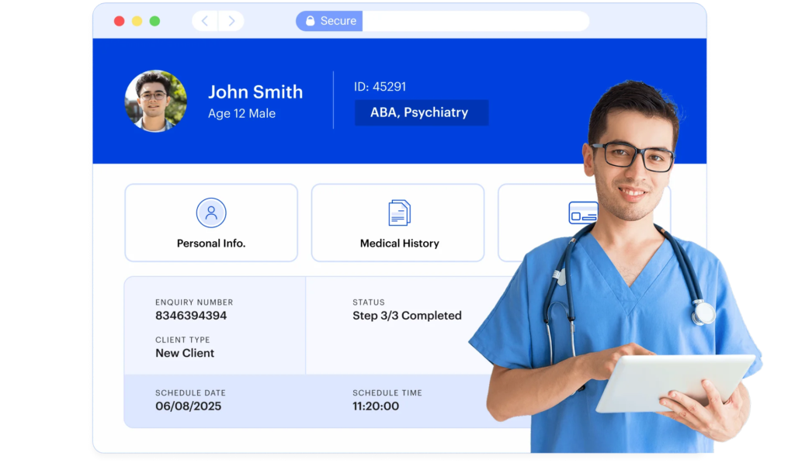The image size is (795, 463).
Task: Open John Smith's profile photo
Action: (x=156, y=101)
